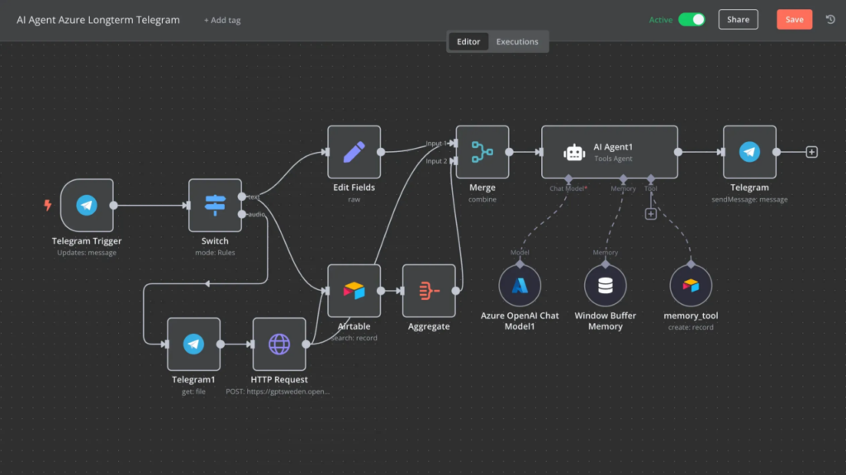The image size is (846, 475).
Task: Click the AI Agent1 Chat Model connector
Action: pos(568,178)
